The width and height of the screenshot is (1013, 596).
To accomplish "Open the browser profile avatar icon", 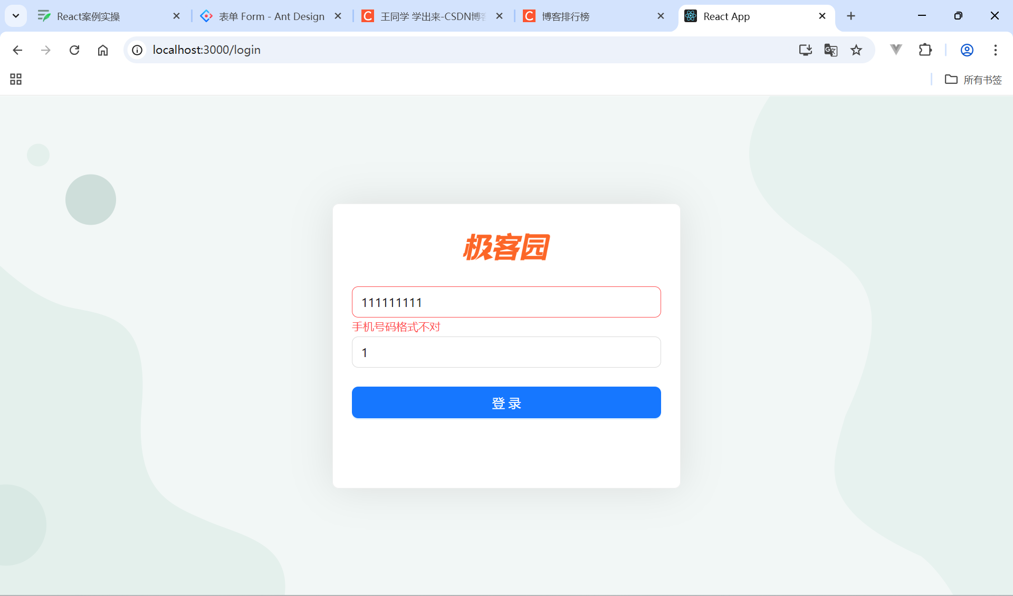I will [x=967, y=50].
